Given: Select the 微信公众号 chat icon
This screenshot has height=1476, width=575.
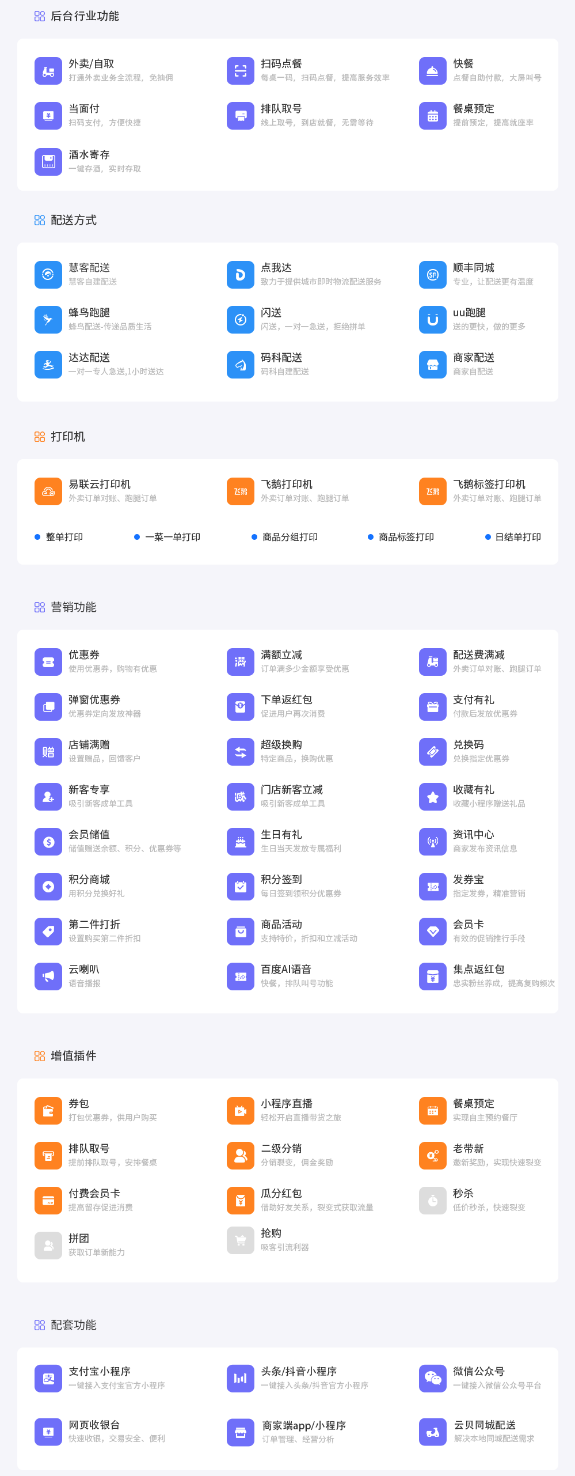Looking at the screenshot, I should point(433,1379).
